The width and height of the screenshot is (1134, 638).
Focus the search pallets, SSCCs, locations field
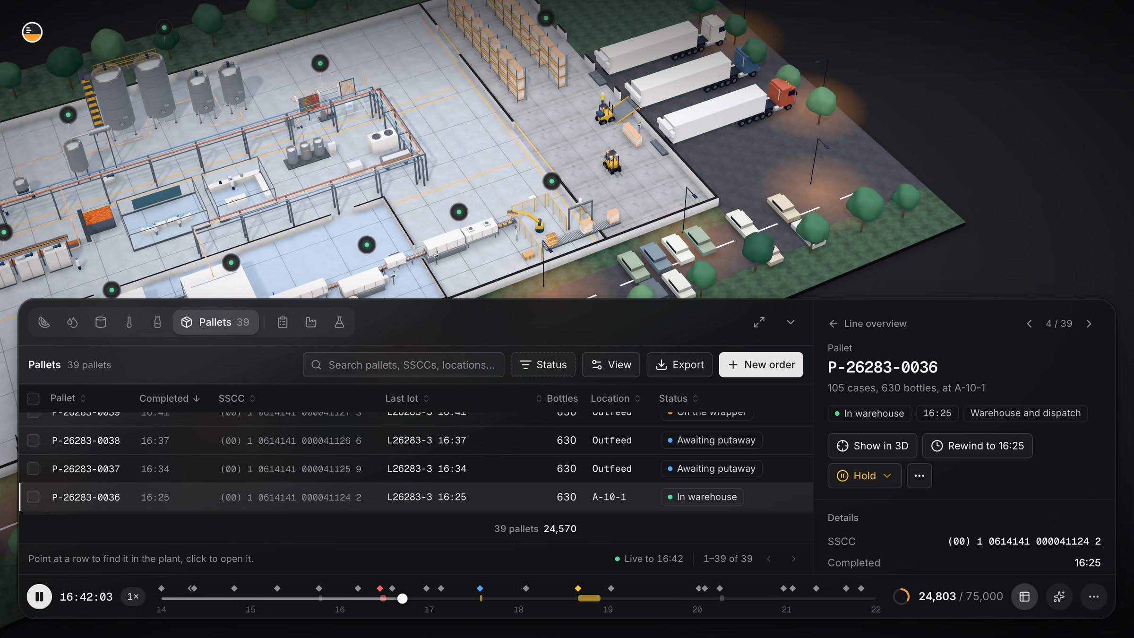click(404, 365)
